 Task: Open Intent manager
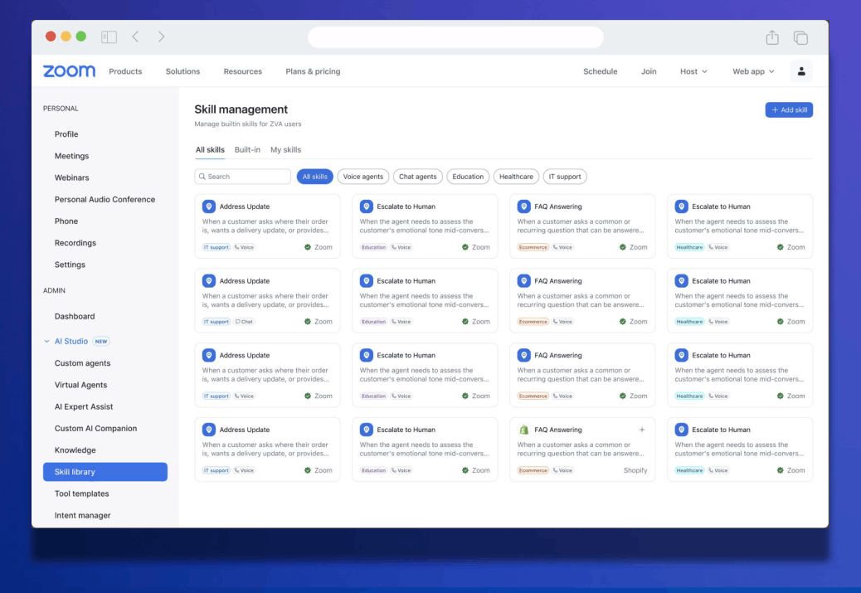click(x=82, y=515)
